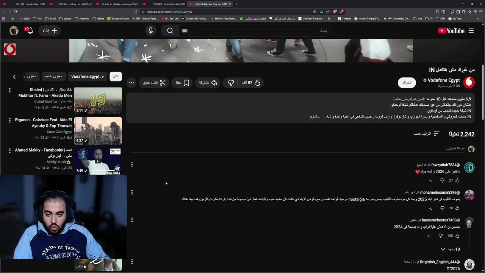Open browser extensions puzzle icon
This screenshot has height=273, width=485.
point(438,12)
